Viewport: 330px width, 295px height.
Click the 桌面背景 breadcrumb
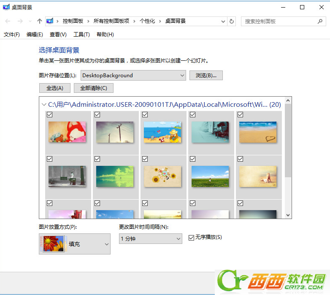click(175, 21)
